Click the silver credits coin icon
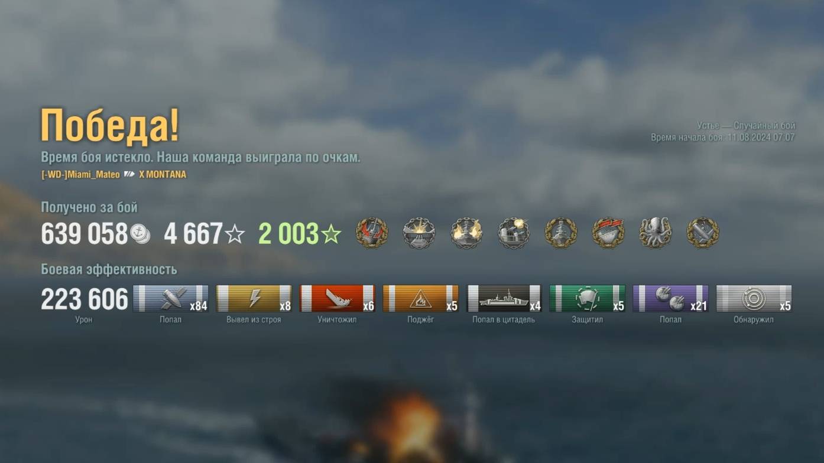This screenshot has width=824, height=463. [140, 234]
